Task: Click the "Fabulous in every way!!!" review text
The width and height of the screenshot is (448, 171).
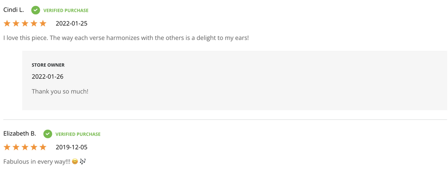Action: 37,161
